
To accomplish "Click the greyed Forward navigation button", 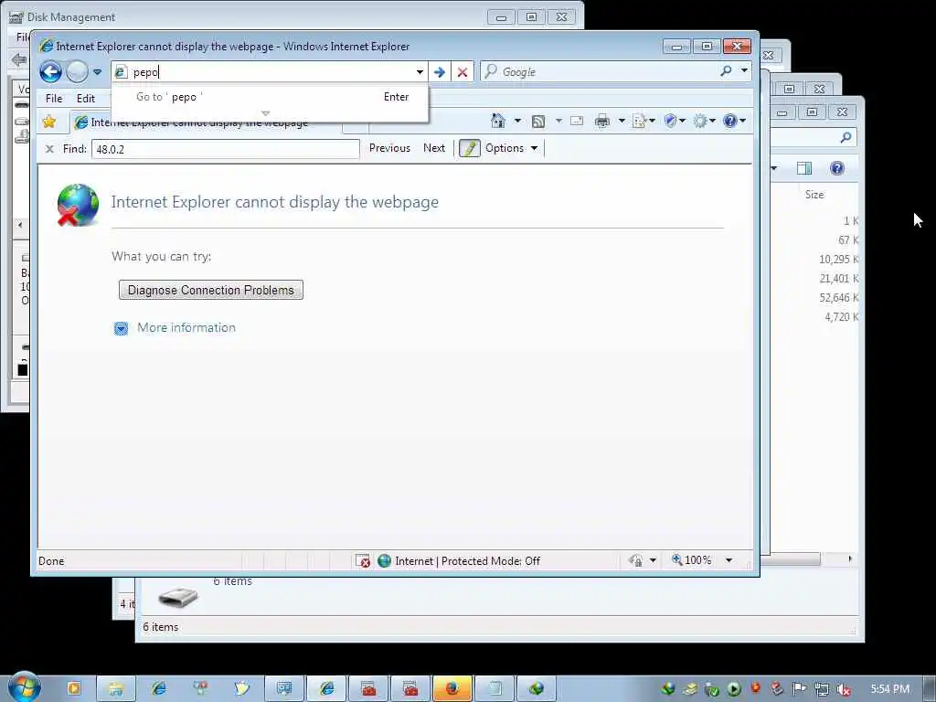I will pos(77,72).
